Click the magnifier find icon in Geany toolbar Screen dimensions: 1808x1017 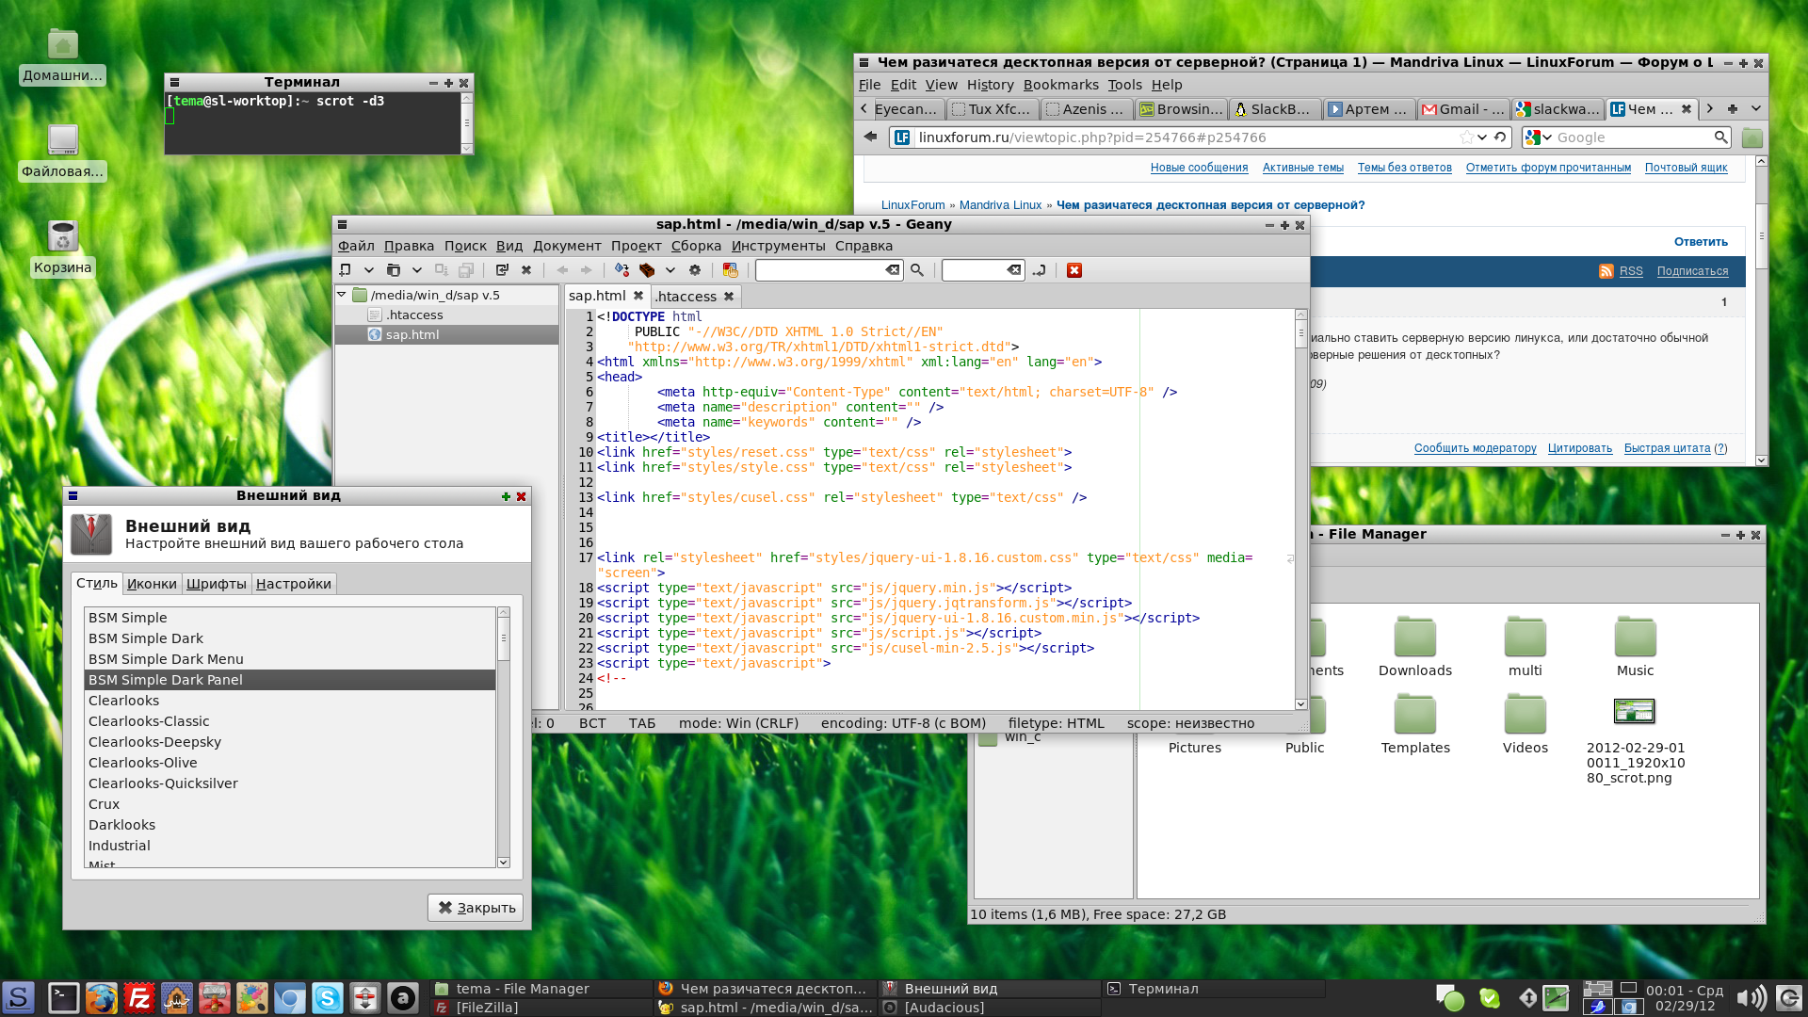pyautogui.click(x=917, y=270)
